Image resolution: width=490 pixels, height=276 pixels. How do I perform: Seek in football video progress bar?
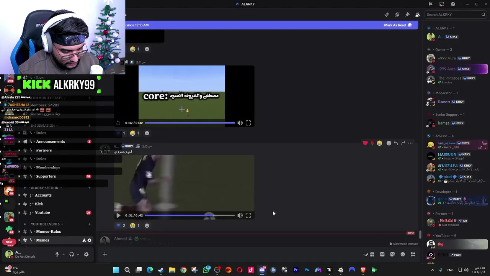tap(190, 215)
